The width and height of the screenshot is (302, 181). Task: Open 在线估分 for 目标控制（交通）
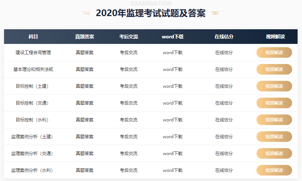(224, 103)
